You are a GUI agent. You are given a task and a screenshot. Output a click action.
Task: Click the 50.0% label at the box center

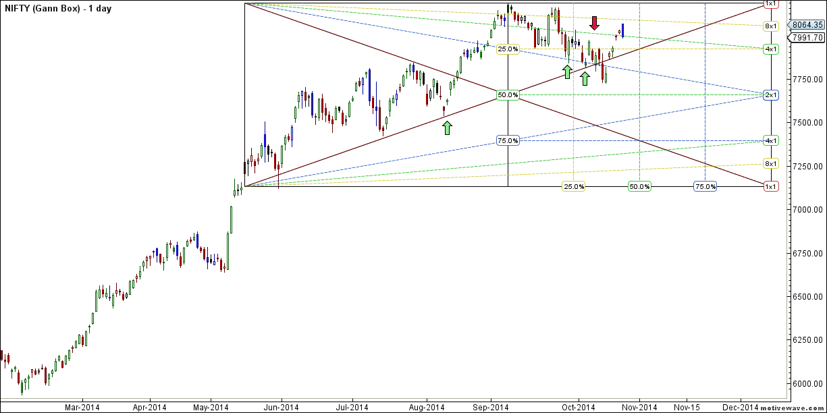(508, 95)
